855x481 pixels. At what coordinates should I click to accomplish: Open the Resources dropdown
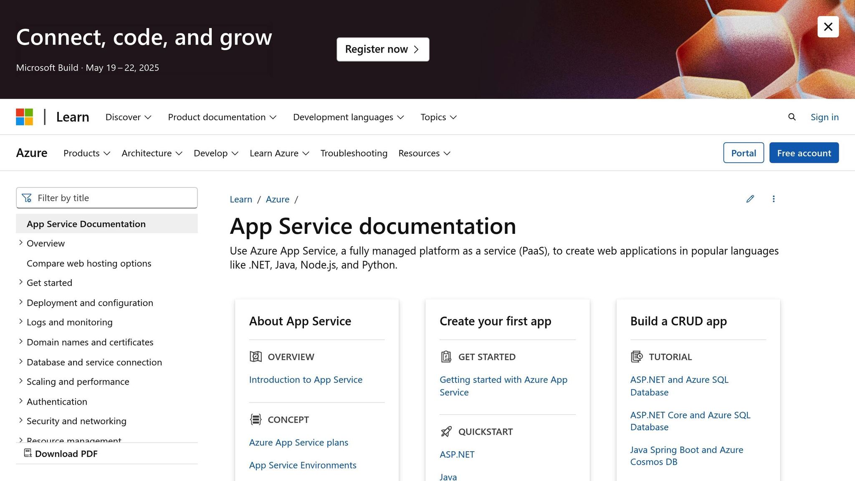click(x=424, y=153)
